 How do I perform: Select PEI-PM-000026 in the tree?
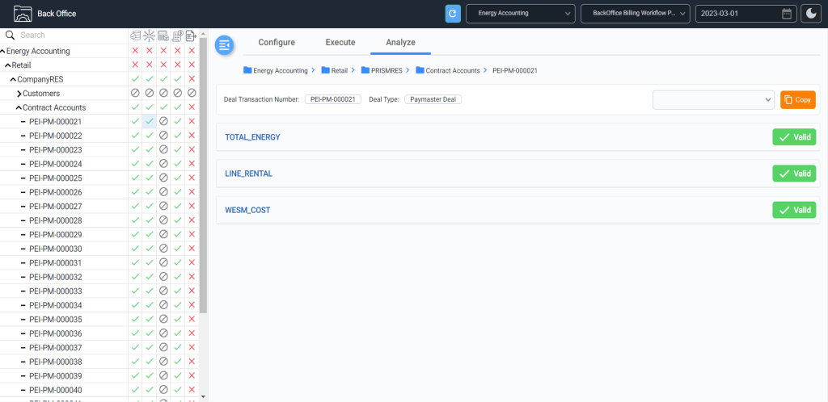[56, 192]
